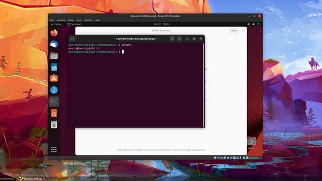This screenshot has width=322, height=181.
Task: Open the VirtualBox View menu
Action: (70, 20)
